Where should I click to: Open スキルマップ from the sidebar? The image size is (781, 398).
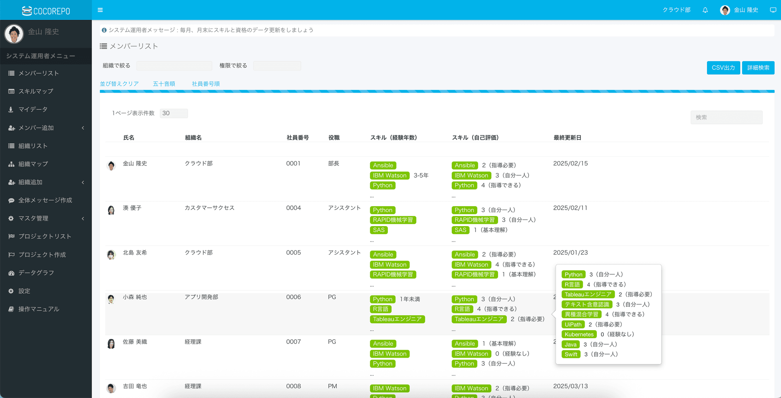coord(36,91)
